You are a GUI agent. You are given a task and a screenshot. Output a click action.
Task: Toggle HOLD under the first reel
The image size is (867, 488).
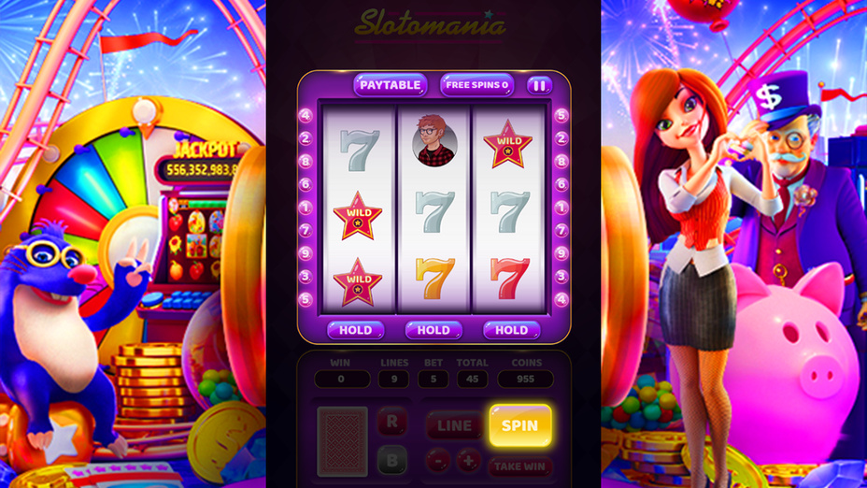(x=356, y=330)
